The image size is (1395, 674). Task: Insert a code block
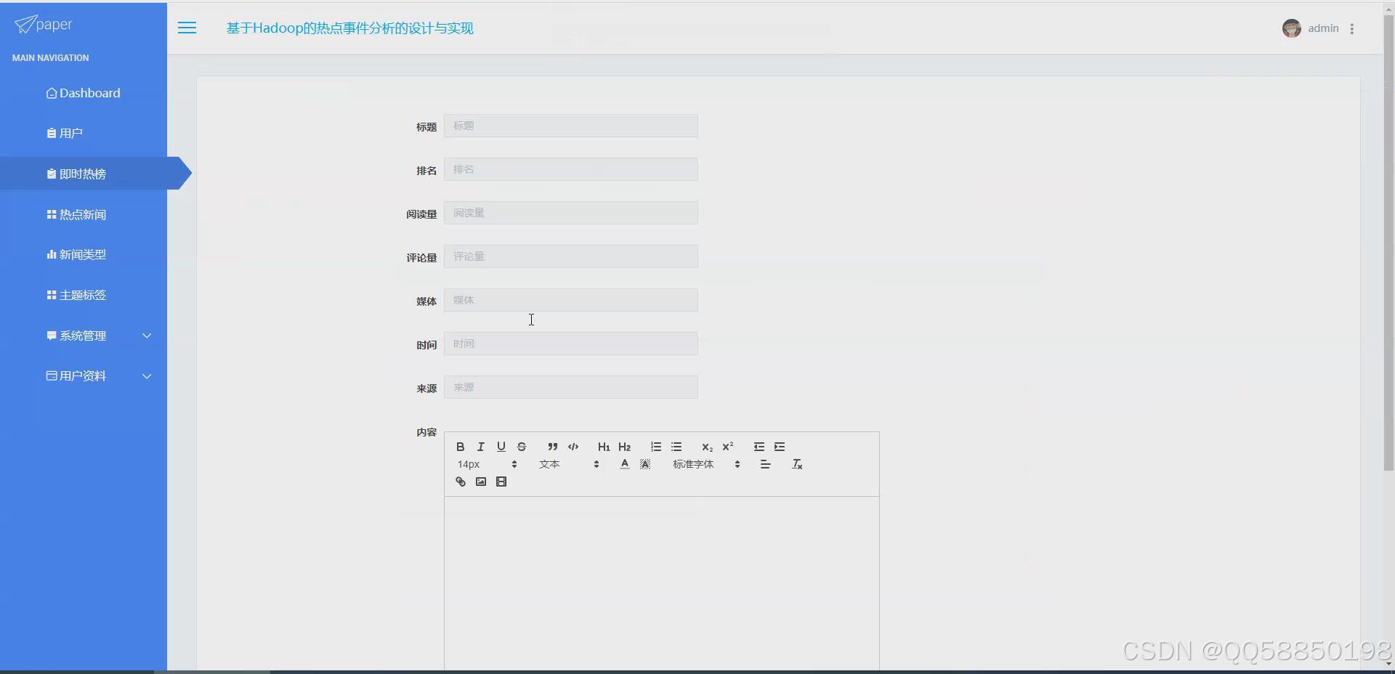pyautogui.click(x=573, y=446)
